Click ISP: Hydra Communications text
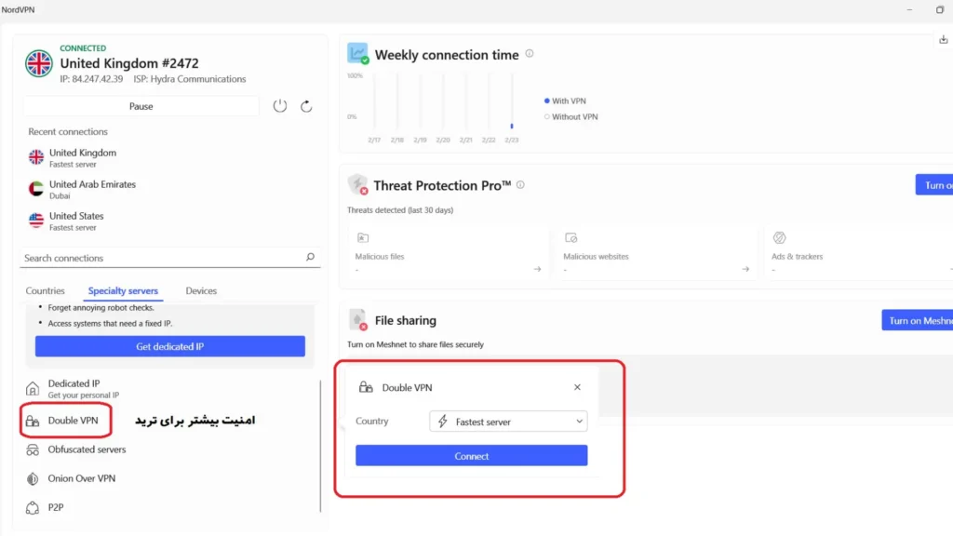Image resolution: width=953 pixels, height=536 pixels. [x=190, y=79]
